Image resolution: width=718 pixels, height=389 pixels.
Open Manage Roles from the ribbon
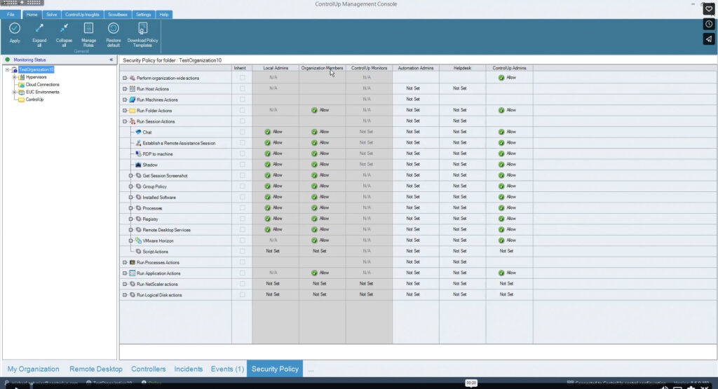[x=88, y=29]
